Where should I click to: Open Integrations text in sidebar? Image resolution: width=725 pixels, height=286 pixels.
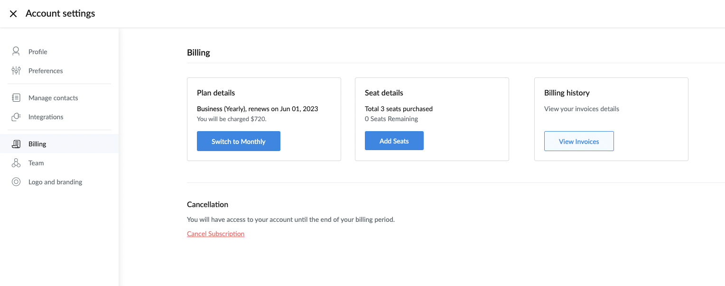pos(46,117)
